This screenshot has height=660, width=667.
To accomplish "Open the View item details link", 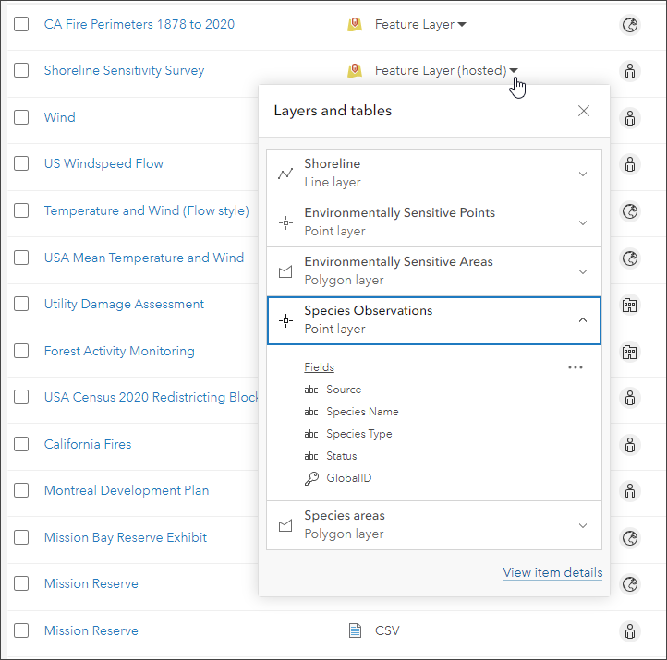I will point(552,572).
